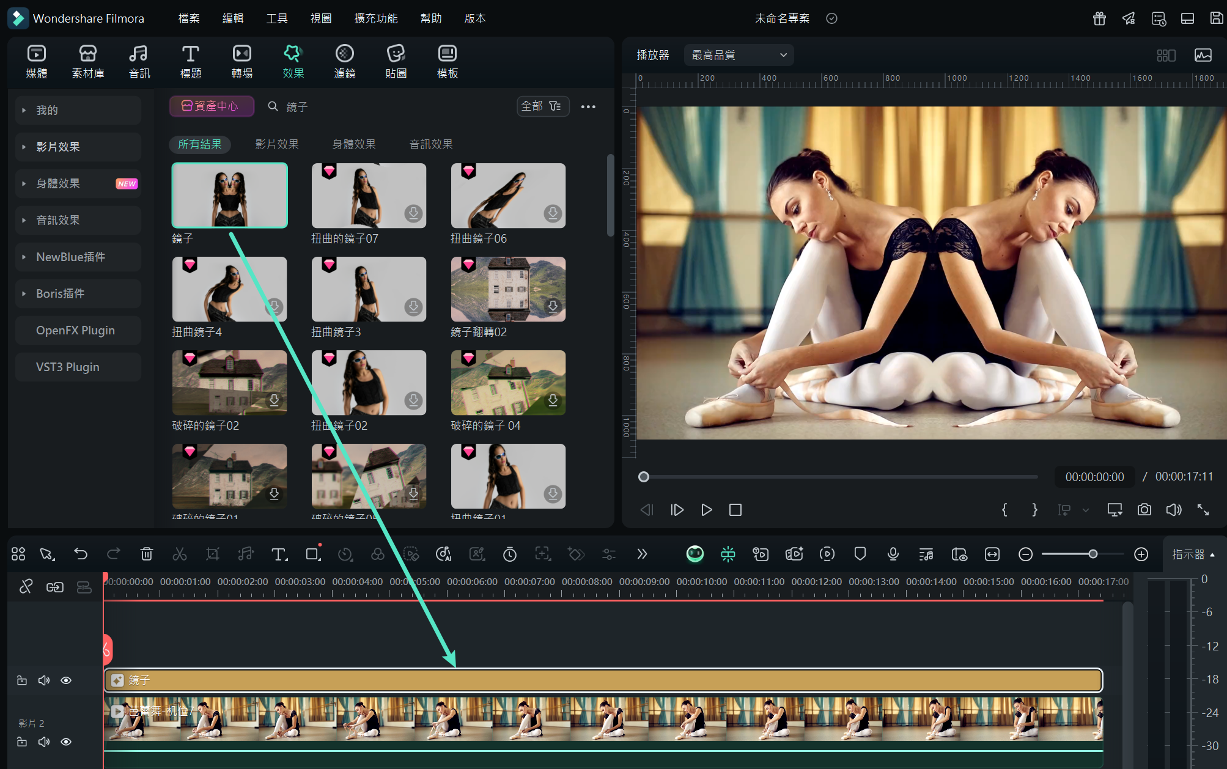The image size is (1227, 769).
Task: Open the 濾鏡 filters panel
Action: [x=345, y=61]
